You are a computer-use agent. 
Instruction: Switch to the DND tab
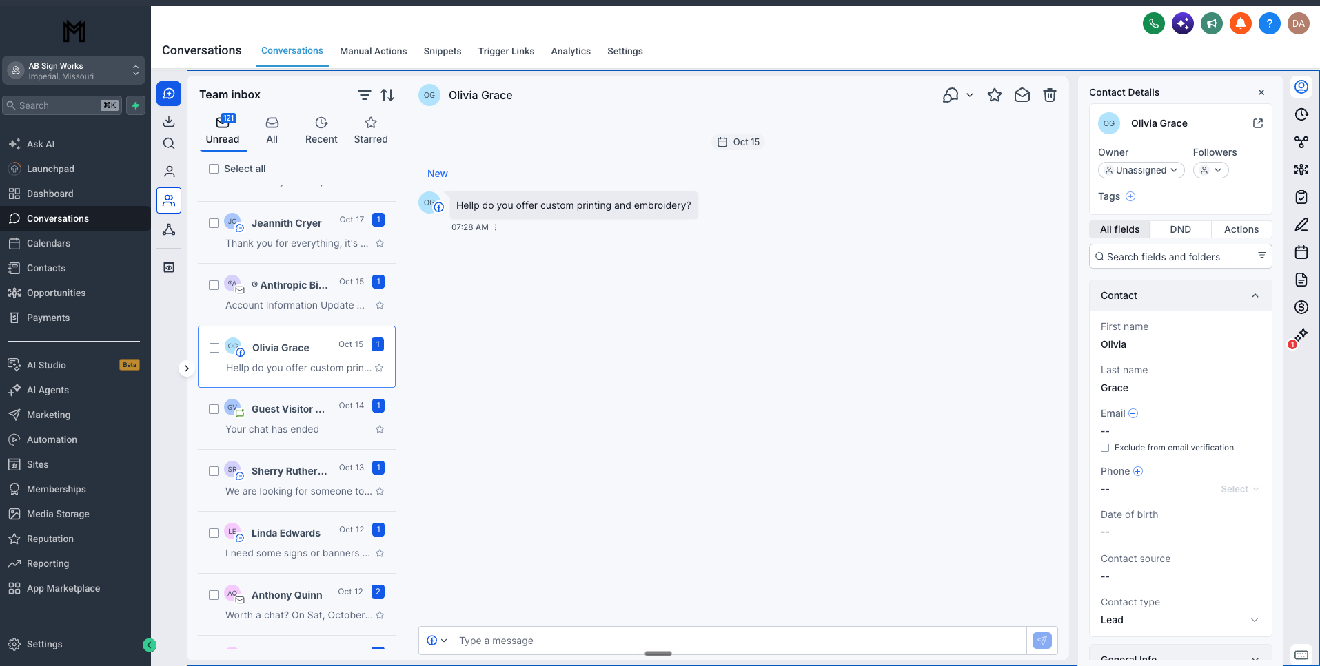pos(1180,229)
